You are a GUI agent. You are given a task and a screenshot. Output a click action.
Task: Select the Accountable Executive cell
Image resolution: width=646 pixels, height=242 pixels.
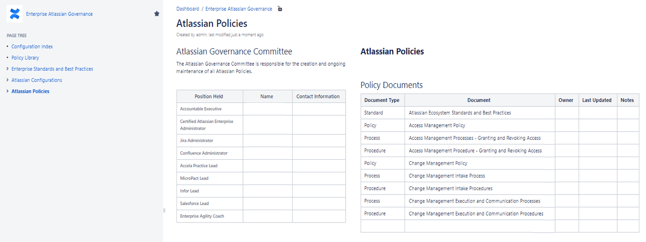(210, 109)
